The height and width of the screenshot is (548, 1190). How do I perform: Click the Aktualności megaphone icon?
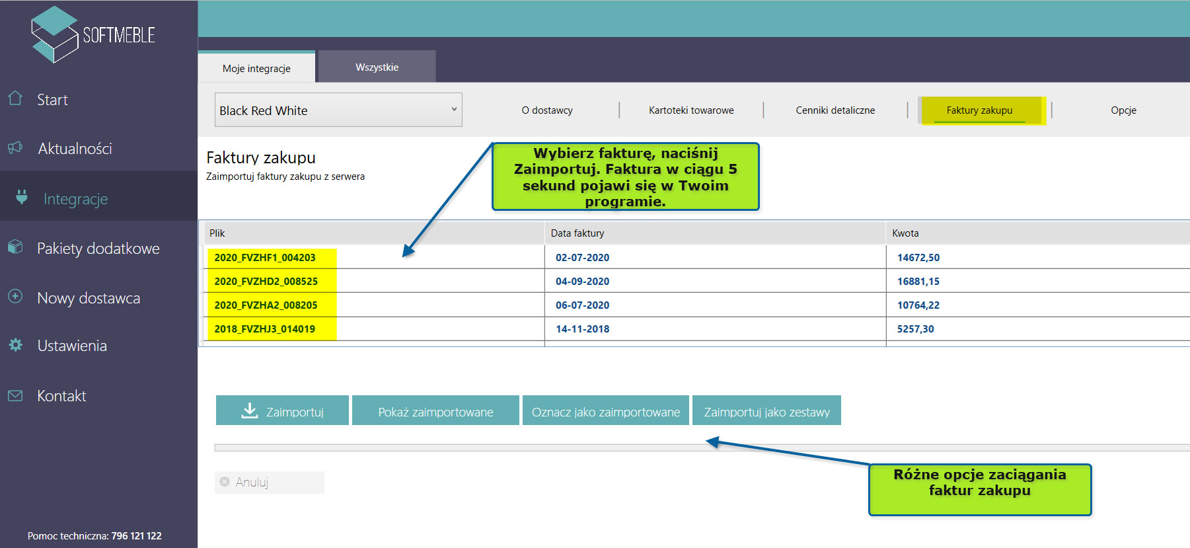(x=15, y=148)
